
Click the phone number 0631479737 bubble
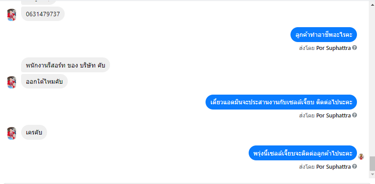(x=43, y=14)
